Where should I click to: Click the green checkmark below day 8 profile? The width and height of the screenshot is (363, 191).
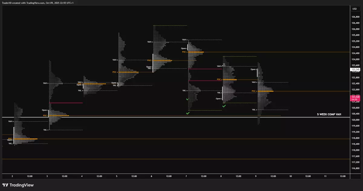click(x=224, y=106)
